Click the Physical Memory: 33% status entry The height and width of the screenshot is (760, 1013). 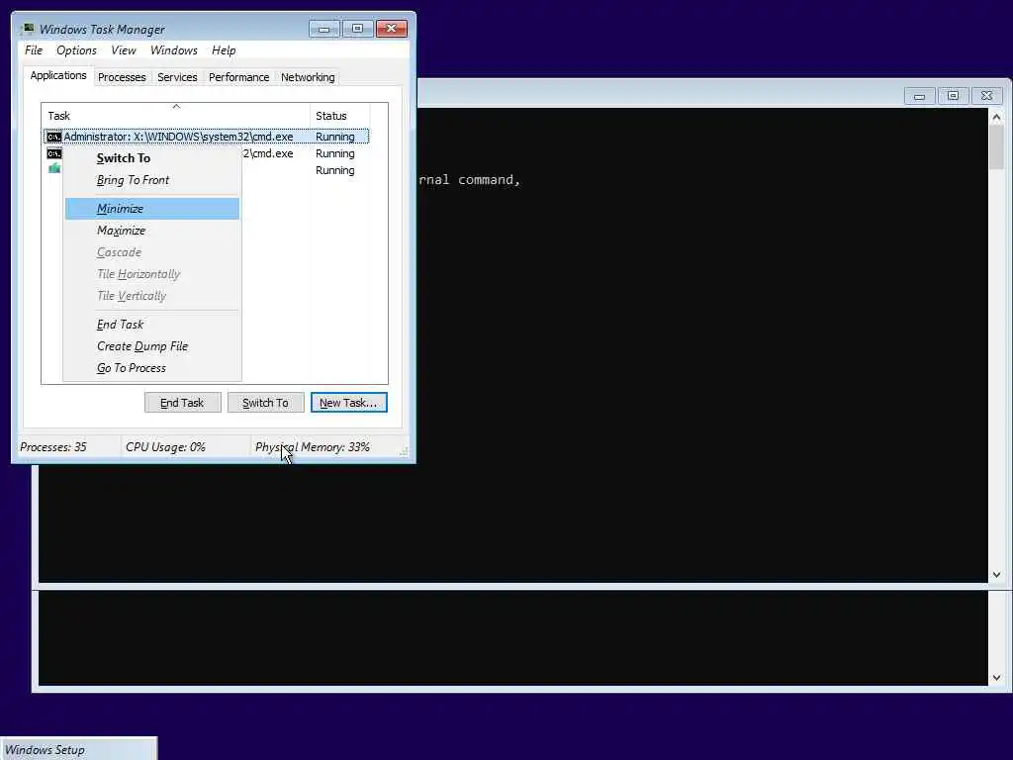[x=312, y=447]
